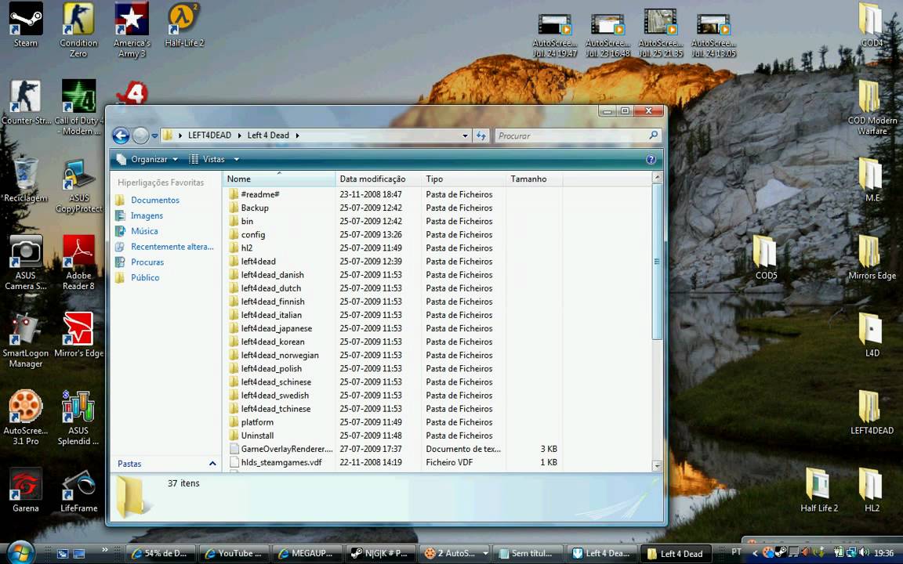The width and height of the screenshot is (903, 564).
Task: Open the LifeFrame desktop shortcut
Action: (78, 490)
